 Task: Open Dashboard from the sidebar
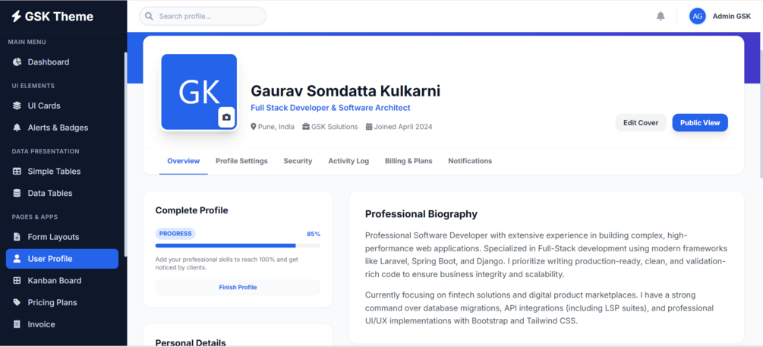(x=62, y=62)
